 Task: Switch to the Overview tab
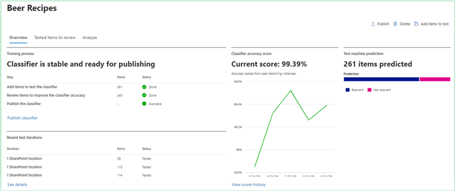pos(18,37)
